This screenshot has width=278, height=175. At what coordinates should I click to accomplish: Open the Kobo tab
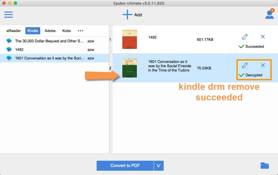67,31
